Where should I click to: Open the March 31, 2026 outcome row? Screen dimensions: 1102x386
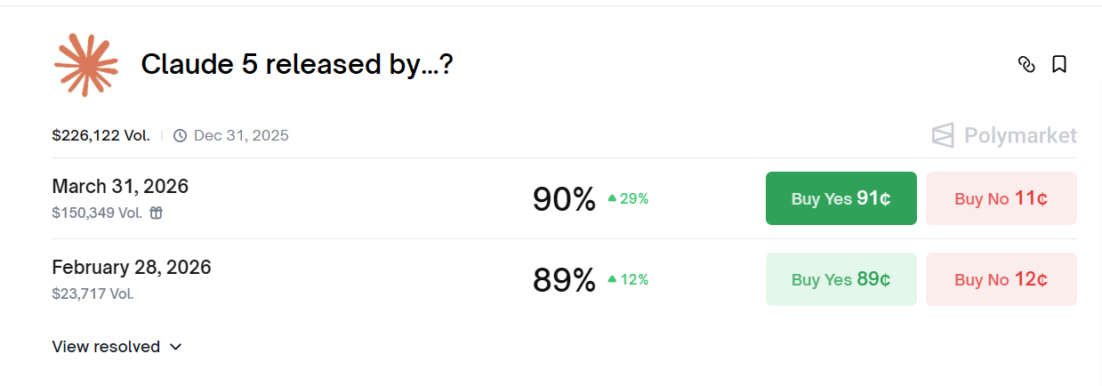564,198
